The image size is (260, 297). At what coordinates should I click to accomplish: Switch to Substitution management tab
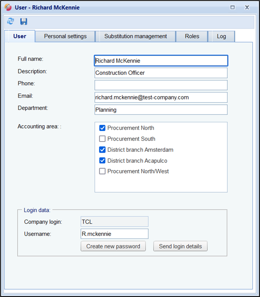tap(136, 36)
